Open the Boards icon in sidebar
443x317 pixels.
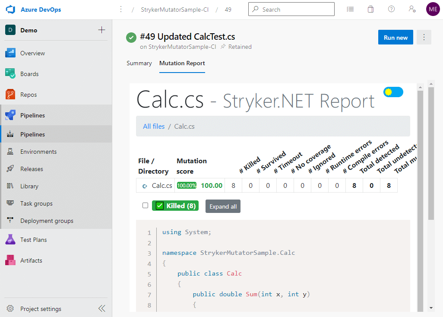[x=10, y=74]
